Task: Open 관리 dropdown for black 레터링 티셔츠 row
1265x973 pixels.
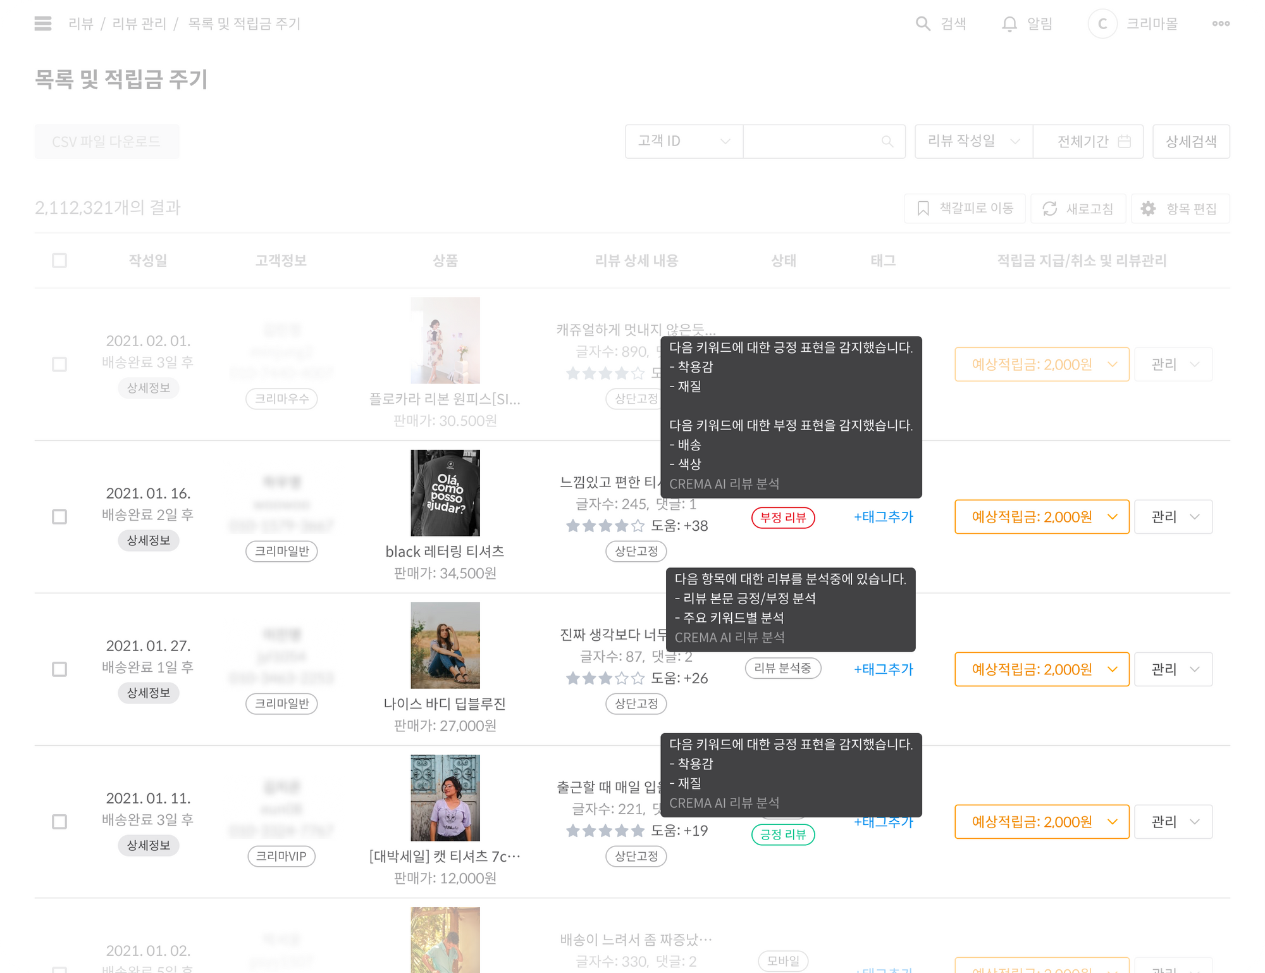Action: click(1173, 517)
